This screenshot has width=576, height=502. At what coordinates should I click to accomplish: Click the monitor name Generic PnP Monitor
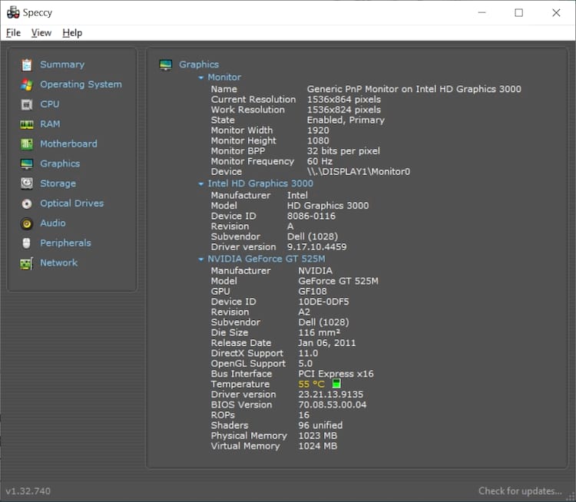(x=414, y=89)
